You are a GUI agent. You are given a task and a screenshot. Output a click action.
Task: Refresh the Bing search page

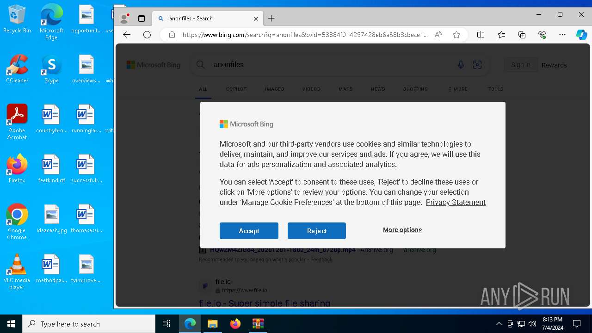(147, 35)
